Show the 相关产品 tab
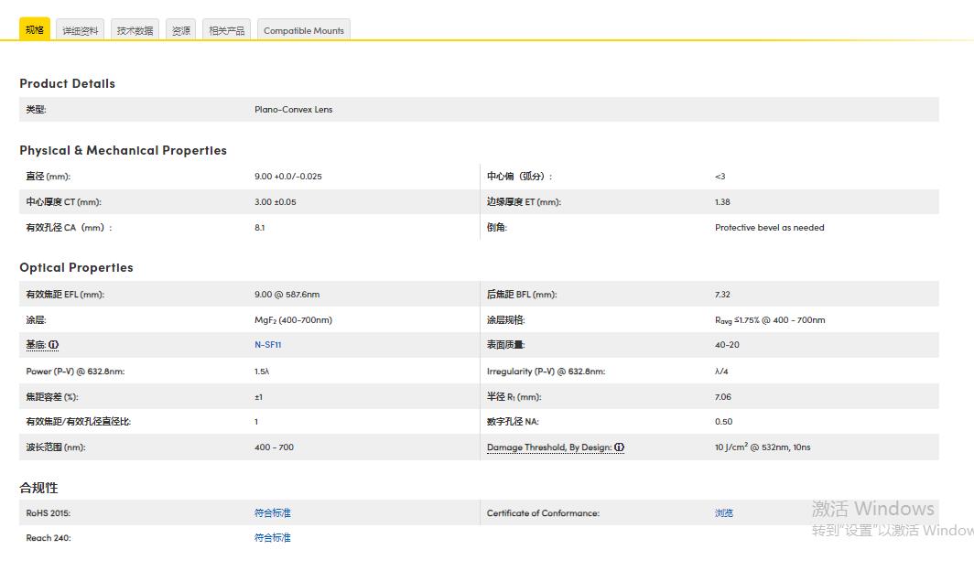The width and height of the screenshot is (974, 571). click(x=226, y=30)
